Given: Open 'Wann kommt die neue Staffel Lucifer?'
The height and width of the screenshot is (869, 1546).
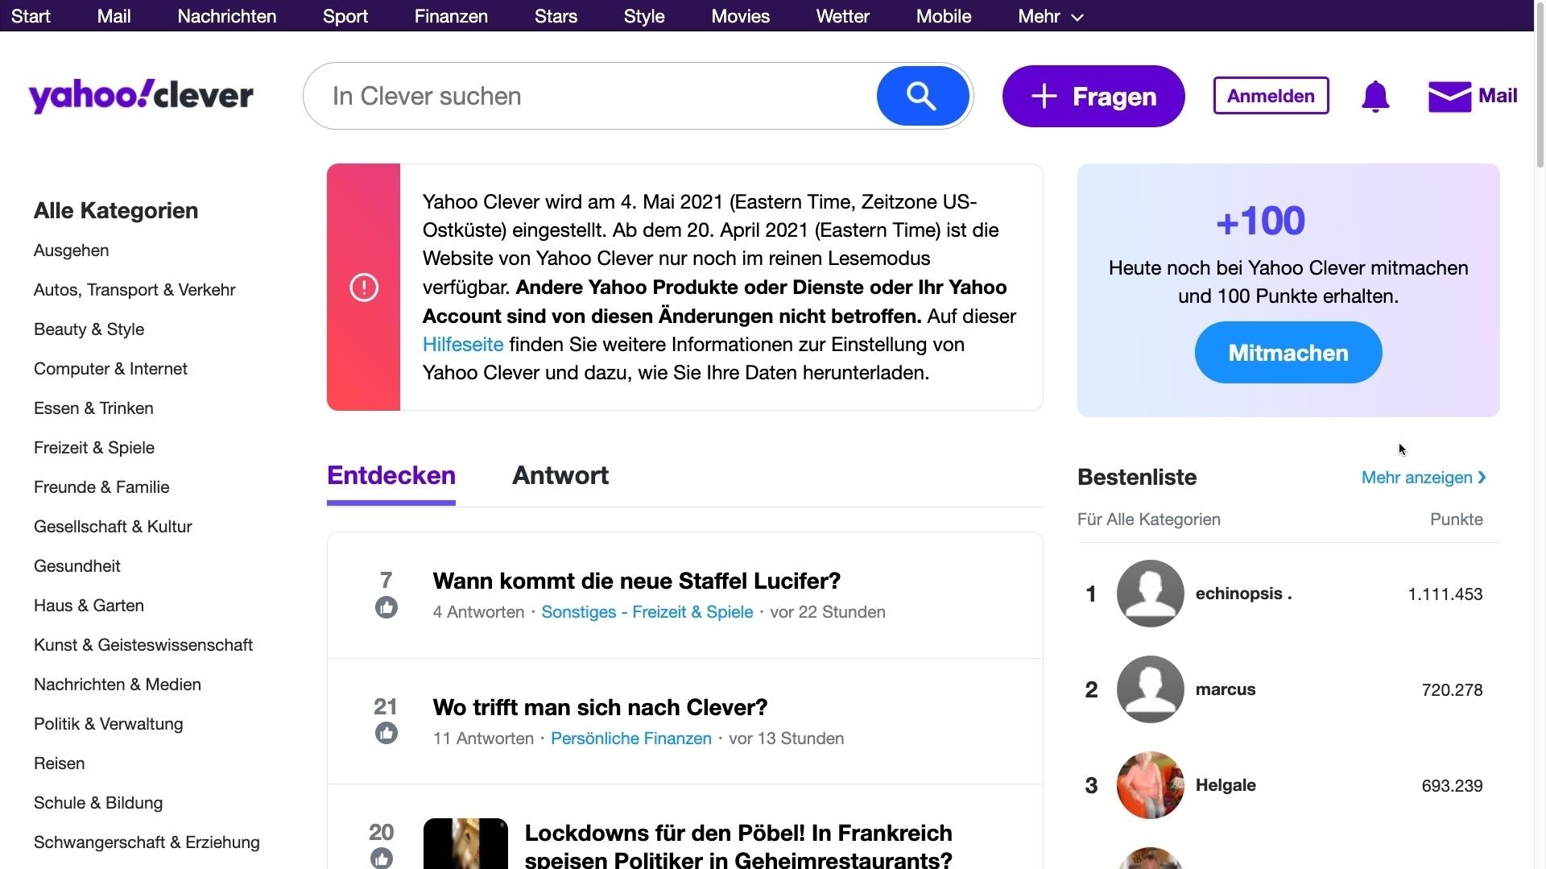Looking at the screenshot, I should click(637, 581).
